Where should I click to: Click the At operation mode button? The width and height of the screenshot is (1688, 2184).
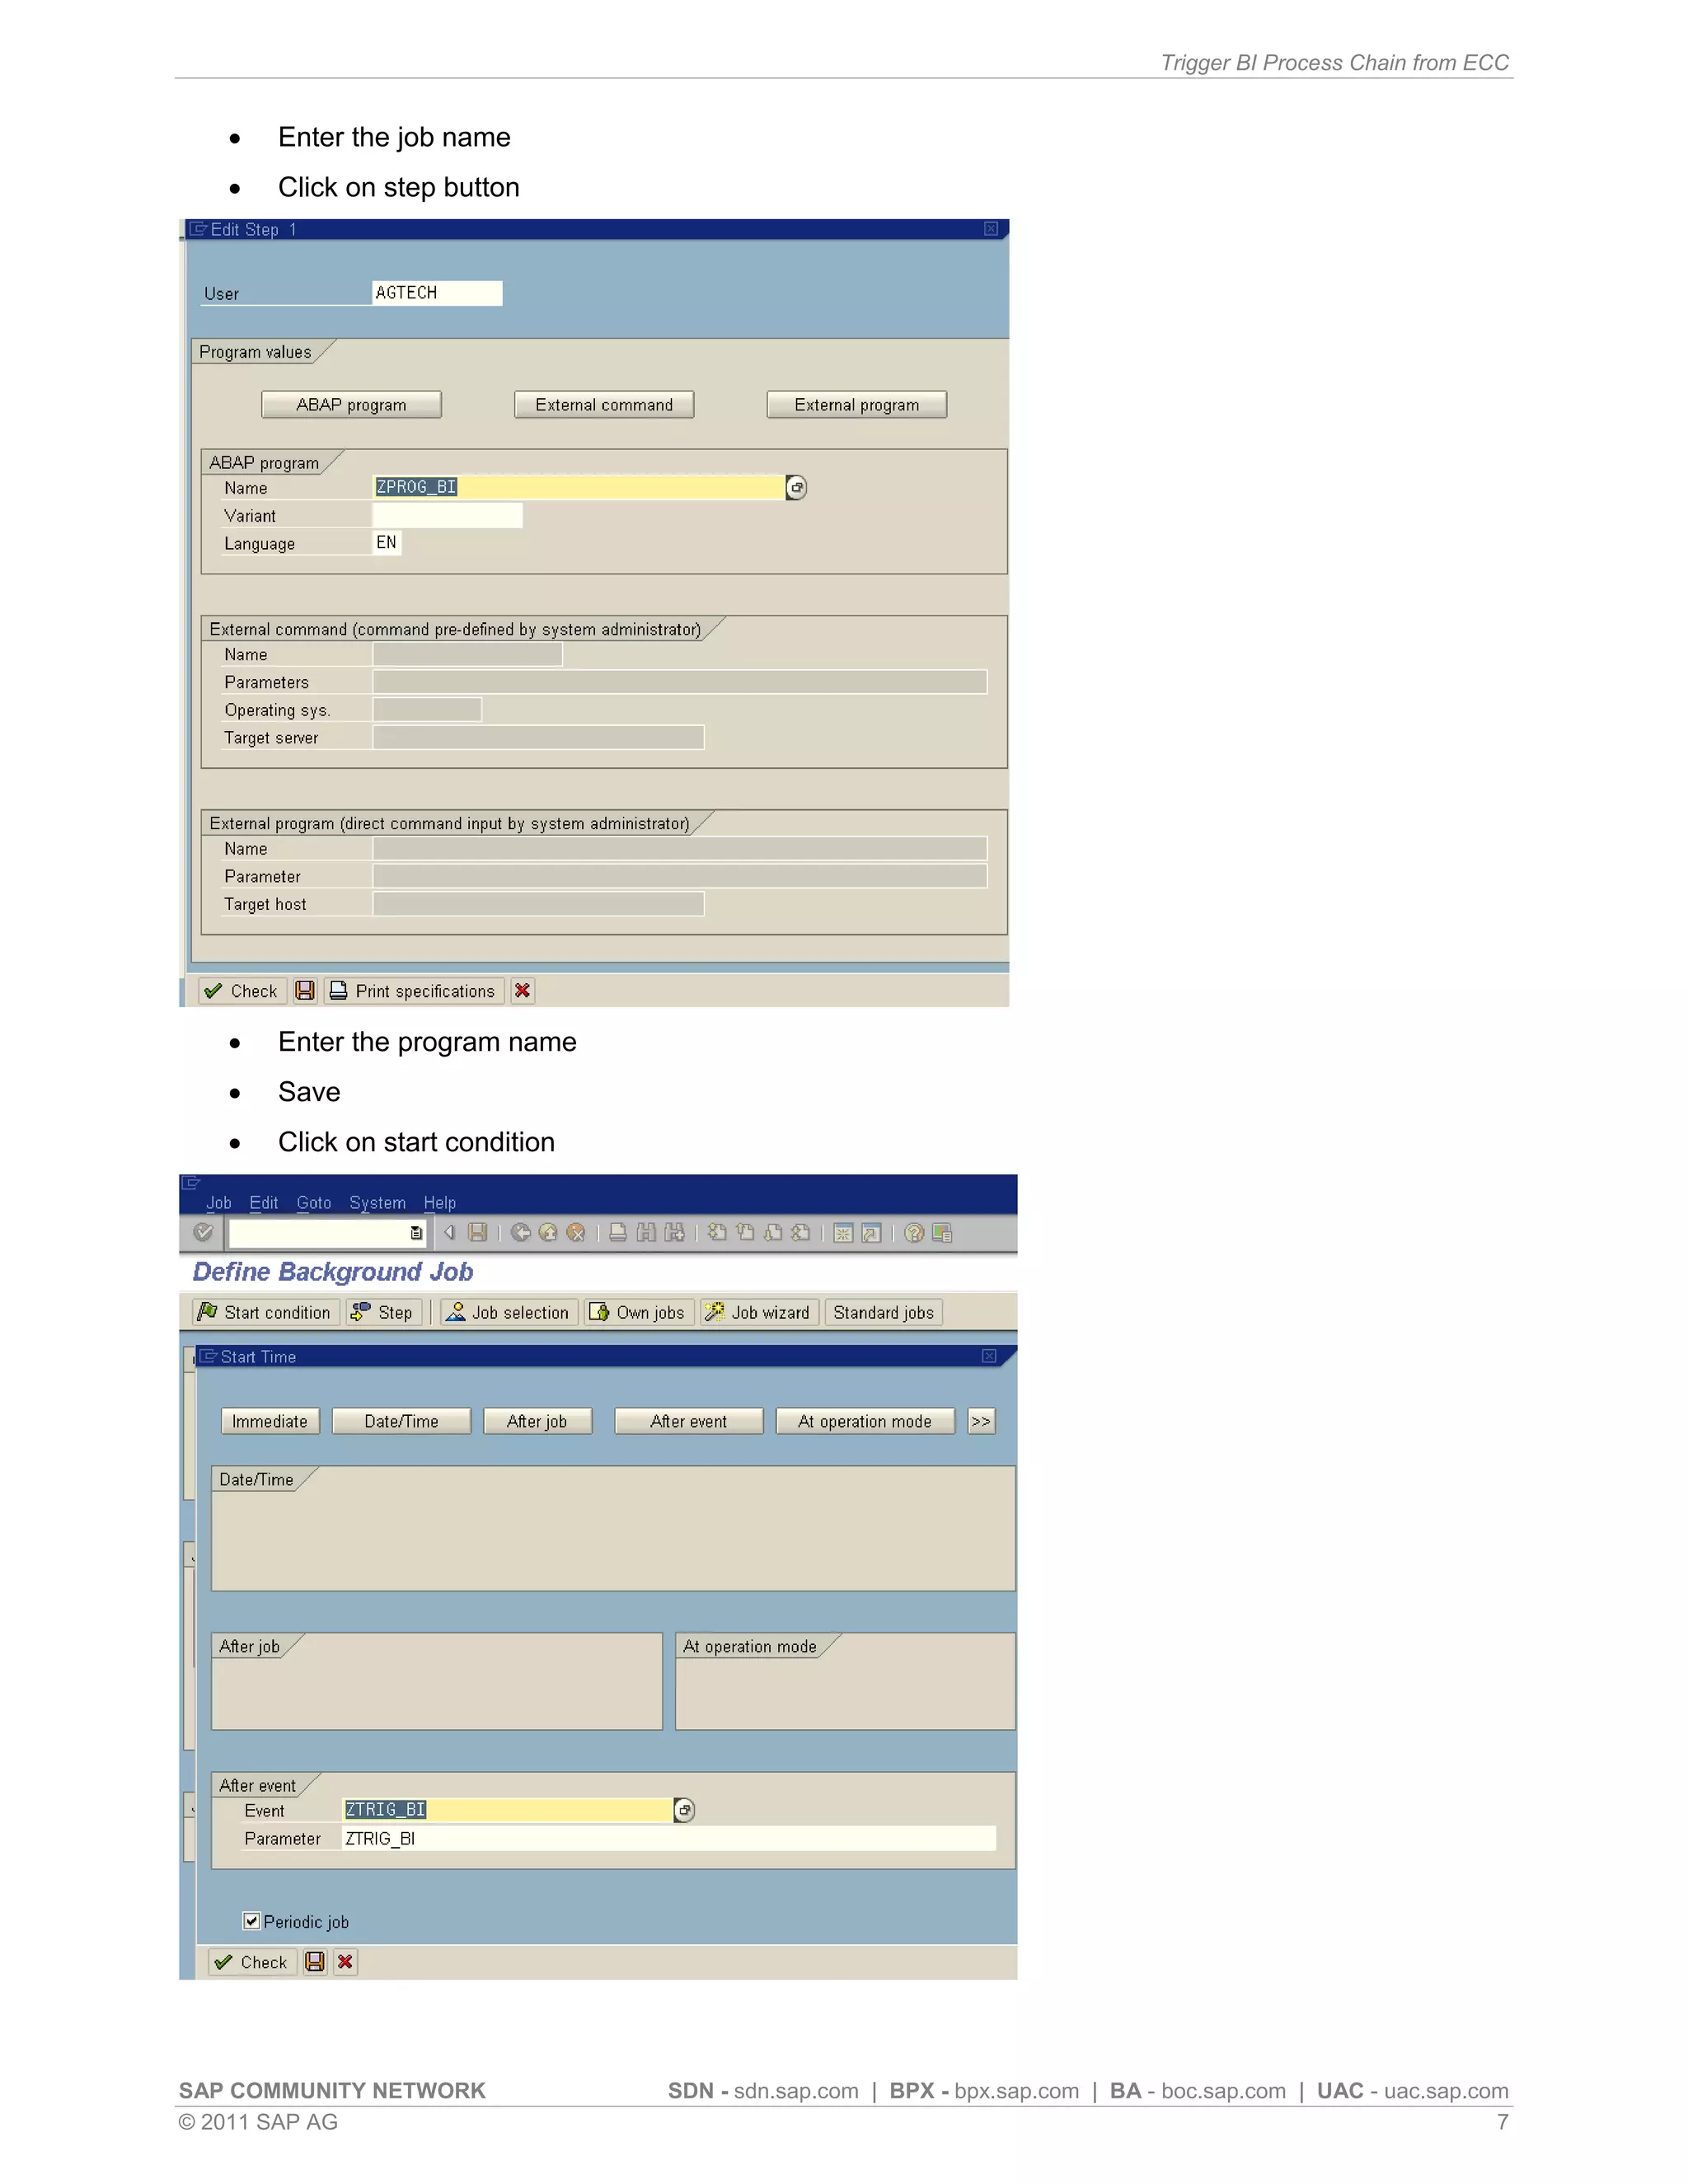pyautogui.click(x=865, y=1421)
